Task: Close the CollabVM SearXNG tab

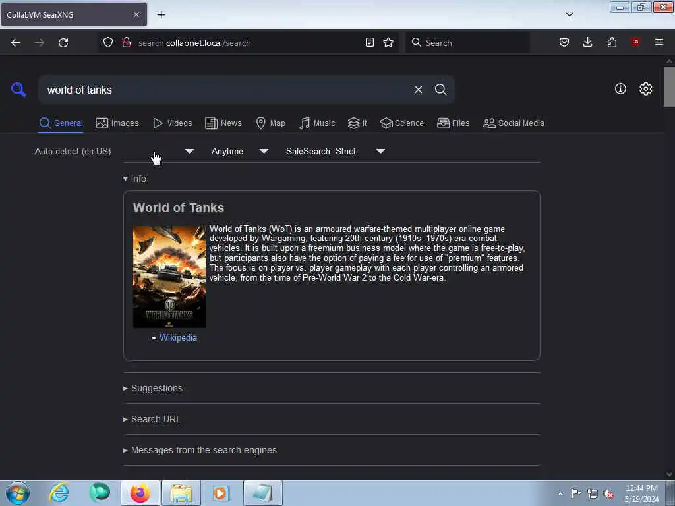Action: tap(136, 14)
